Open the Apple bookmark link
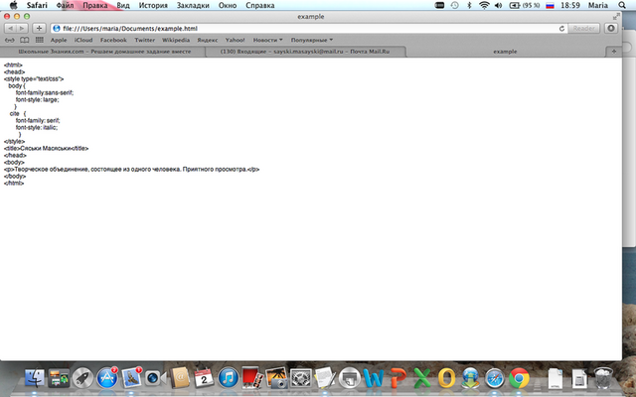Screen dimensions: 636x397 coord(59,40)
